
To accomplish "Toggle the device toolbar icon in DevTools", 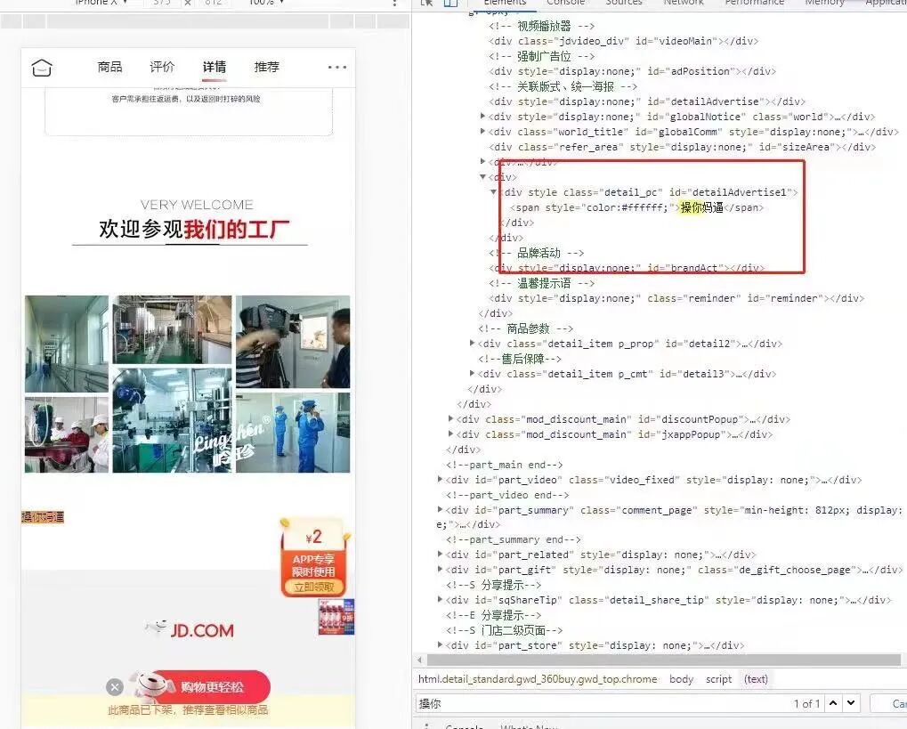I will point(450,3).
